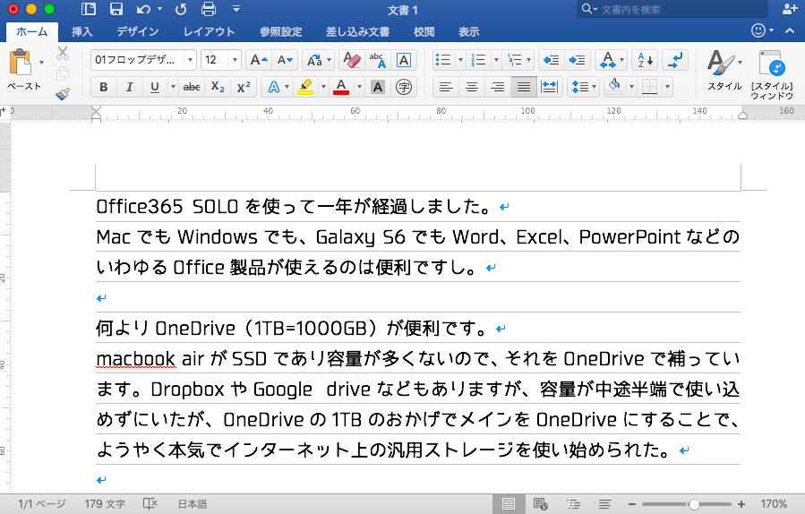The height and width of the screenshot is (514, 805).
Task: Click the 170% zoom level
Action: point(774,504)
